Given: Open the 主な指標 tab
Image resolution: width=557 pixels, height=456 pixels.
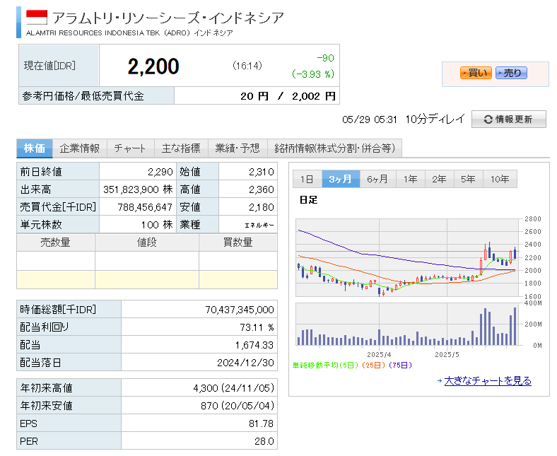Looking at the screenshot, I should pyautogui.click(x=181, y=148).
